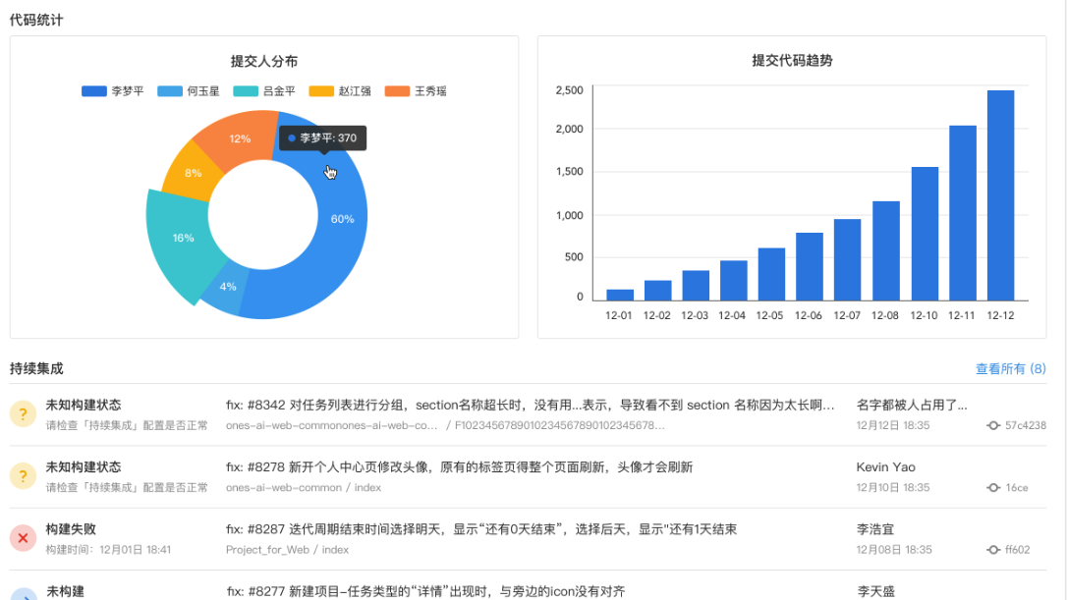
Task: Click the 12-11 bar in trend chart
Action: (962, 213)
